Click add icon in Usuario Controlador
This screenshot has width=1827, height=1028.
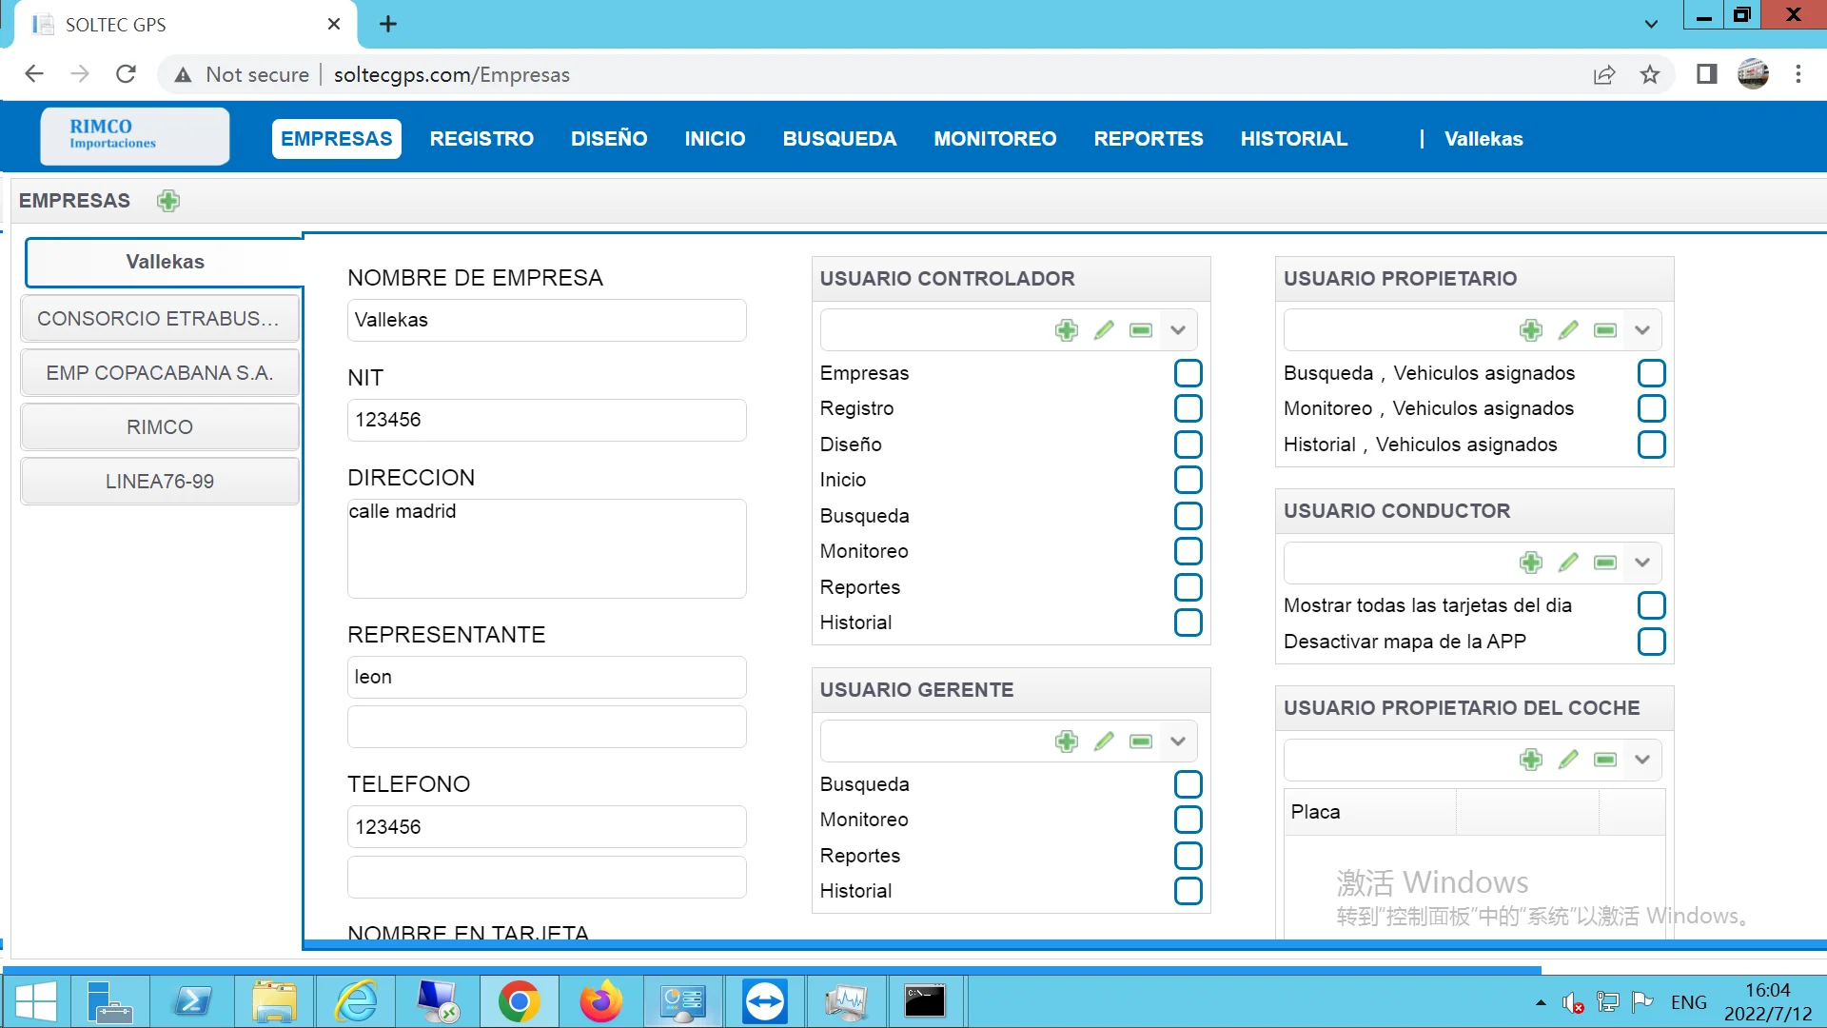[1066, 330]
